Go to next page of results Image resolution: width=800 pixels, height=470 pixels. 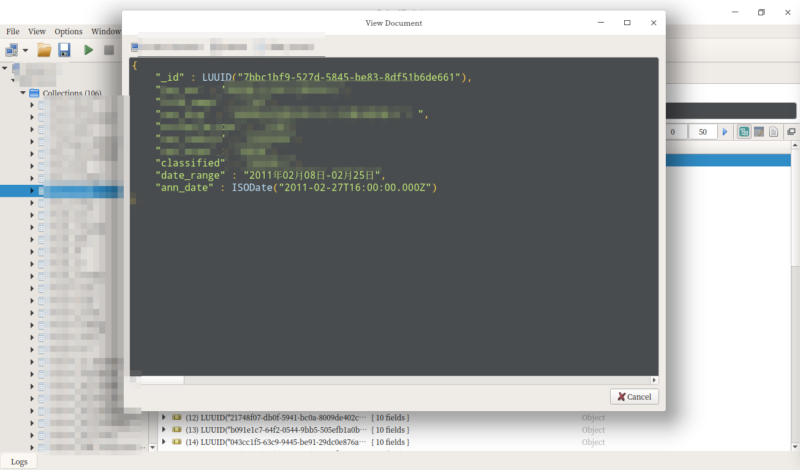725,132
